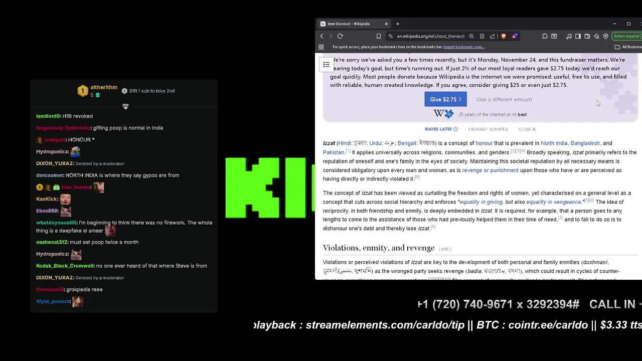Click Import bookmarks now link
This screenshot has width=642, height=361.
(464, 47)
